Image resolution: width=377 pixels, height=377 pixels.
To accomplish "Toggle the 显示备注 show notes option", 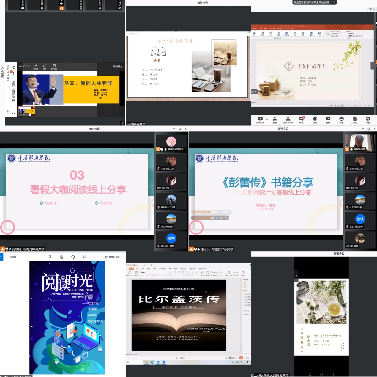I will pyautogui.click(x=54, y=66).
